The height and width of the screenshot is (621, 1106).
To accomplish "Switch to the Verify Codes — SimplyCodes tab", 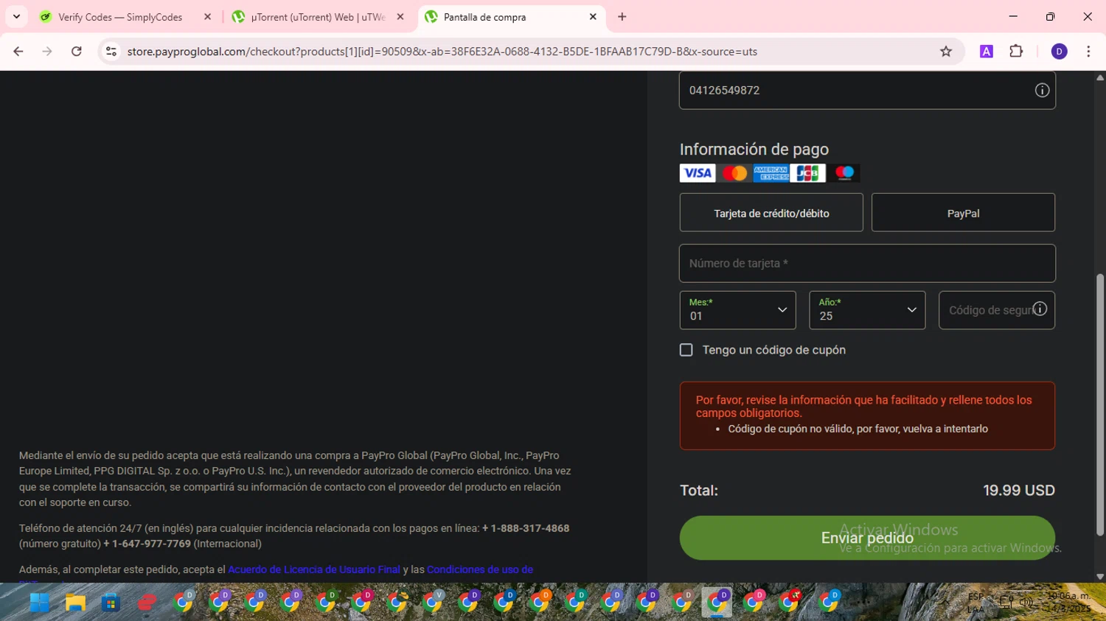I will tap(120, 17).
